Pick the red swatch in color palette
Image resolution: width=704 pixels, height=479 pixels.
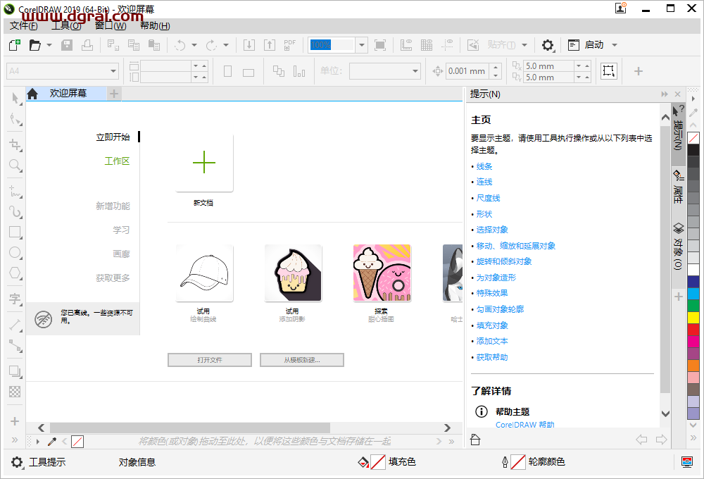(693, 330)
